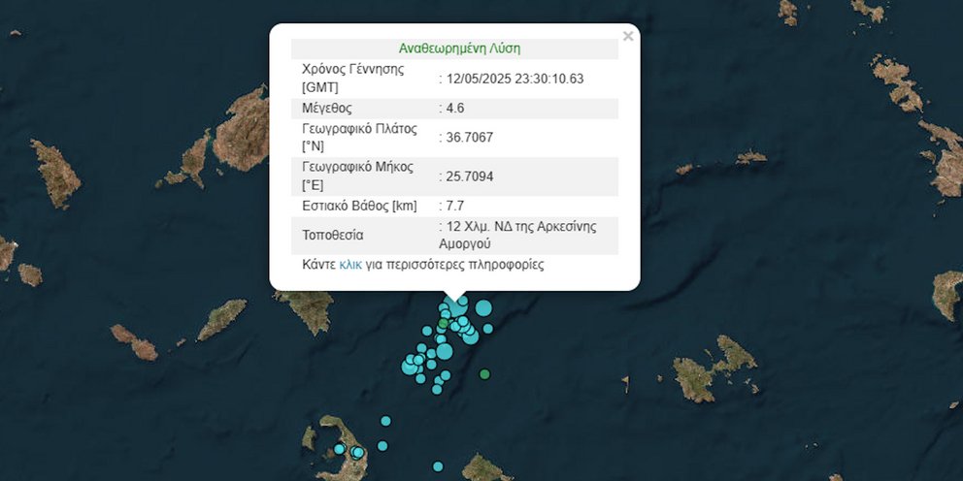Open the cyan marker at the bottom near Anafi

click(x=437, y=466)
